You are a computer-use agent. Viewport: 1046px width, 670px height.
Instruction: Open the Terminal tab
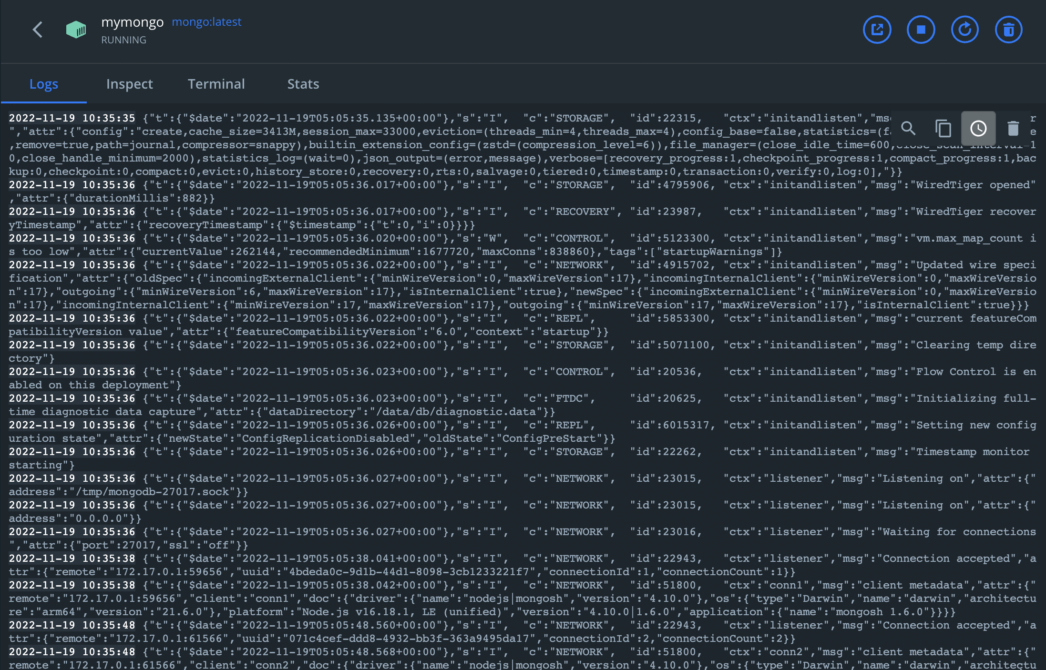tap(216, 84)
